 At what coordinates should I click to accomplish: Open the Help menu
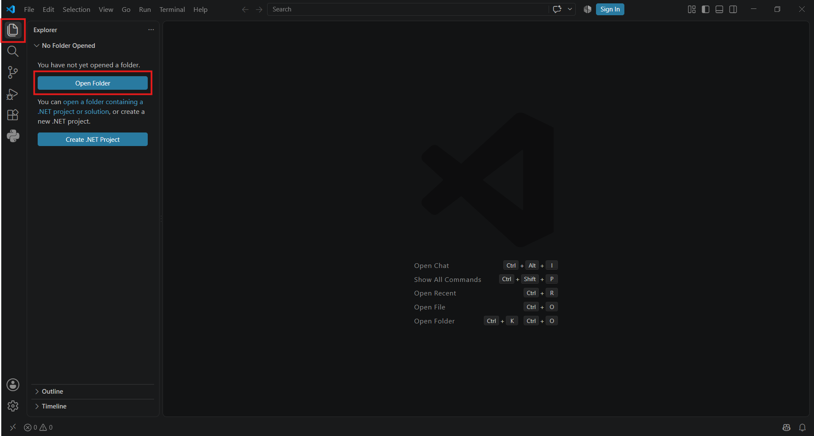[200, 9]
